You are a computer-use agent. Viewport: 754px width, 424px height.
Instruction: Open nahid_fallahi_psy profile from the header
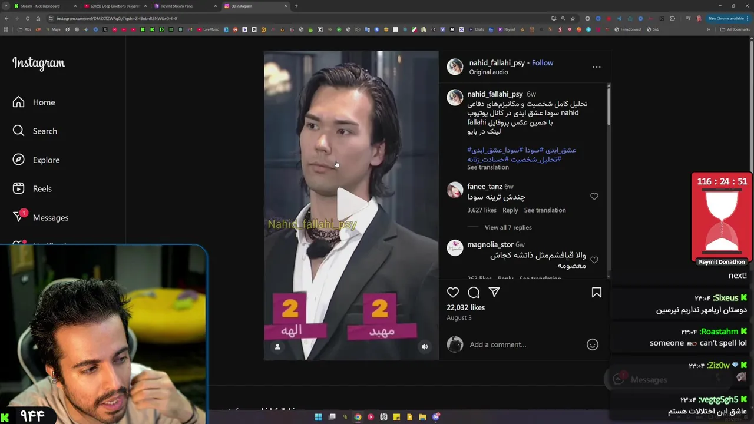pos(497,63)
